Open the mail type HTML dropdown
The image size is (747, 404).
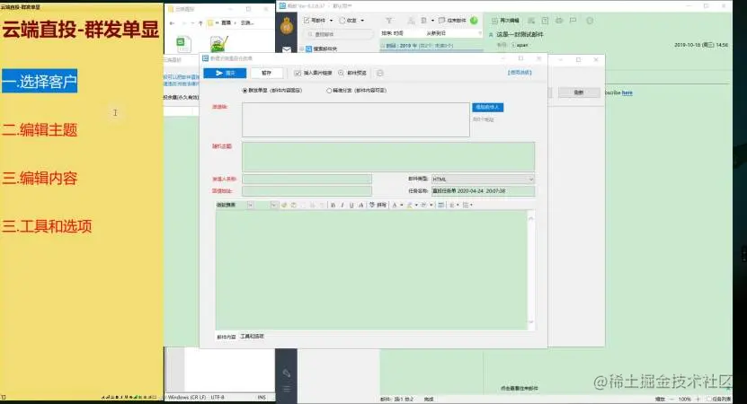click(x=483, y=179)
